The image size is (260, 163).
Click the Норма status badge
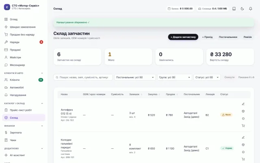[x=227, y=148]
